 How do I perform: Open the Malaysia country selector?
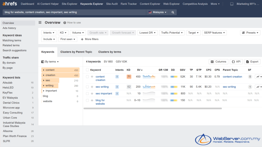click(158, 12)
